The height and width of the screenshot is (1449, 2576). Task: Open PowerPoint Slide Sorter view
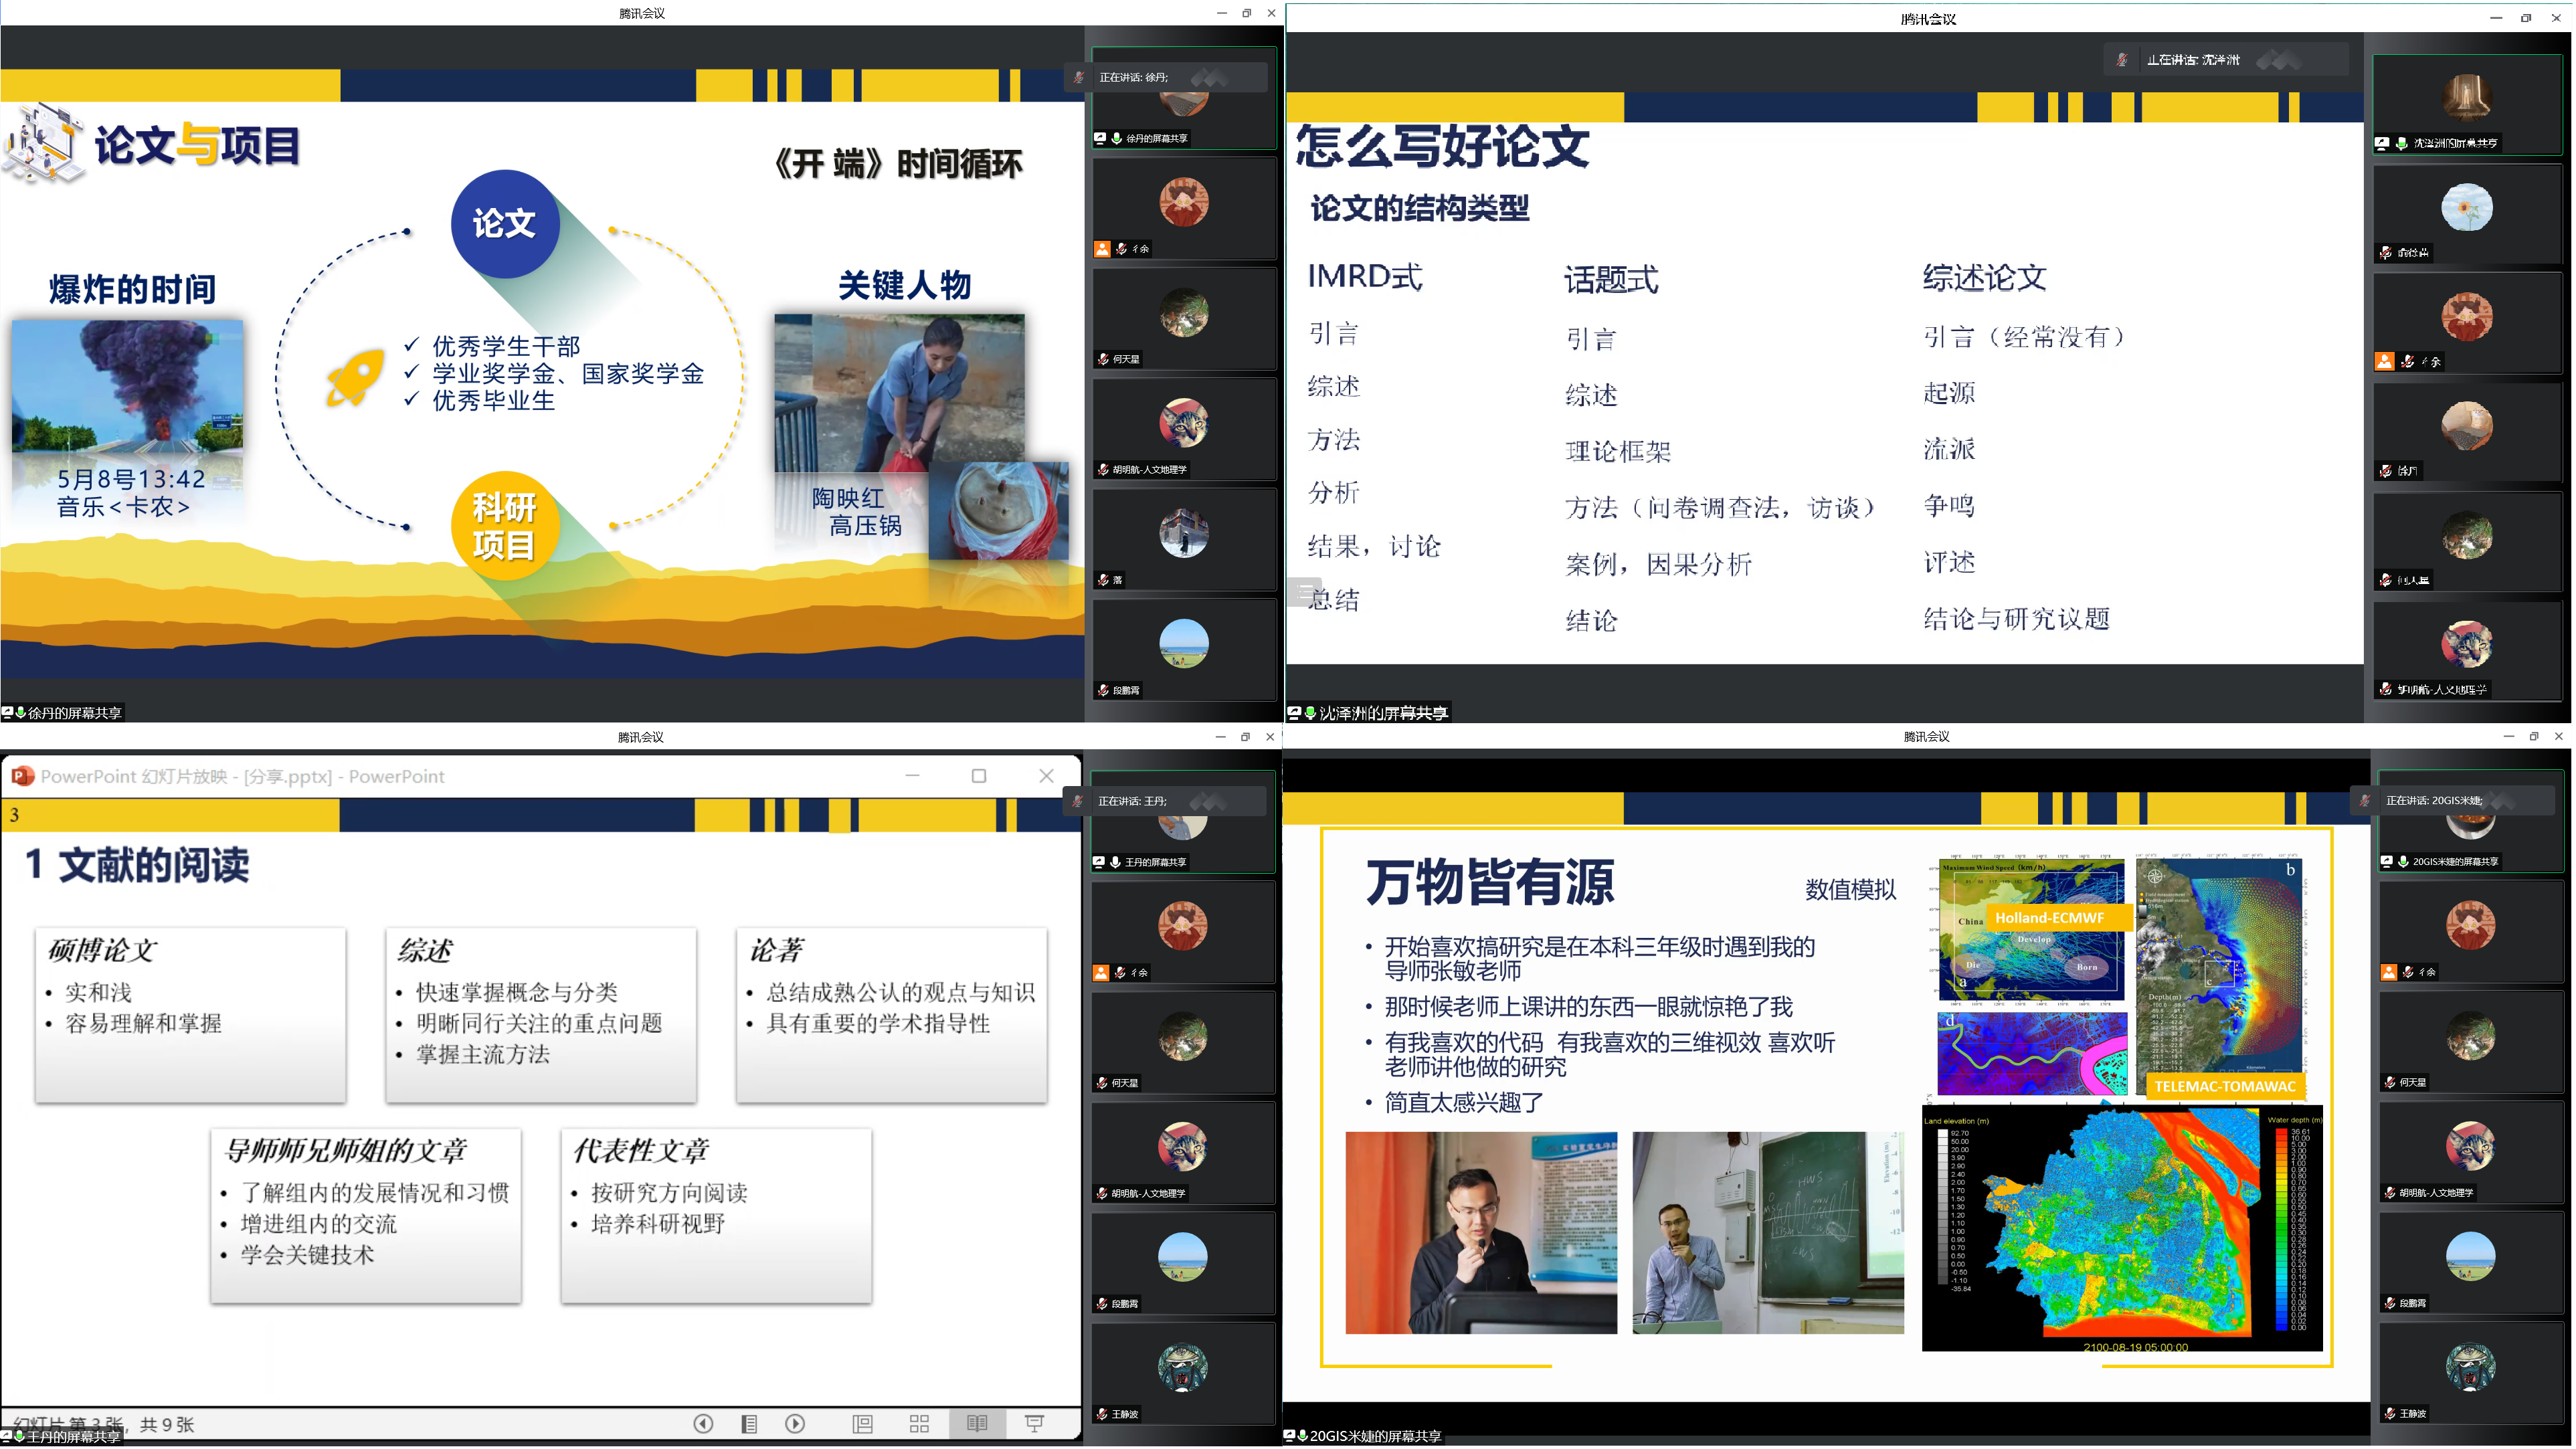[919, 1424]
